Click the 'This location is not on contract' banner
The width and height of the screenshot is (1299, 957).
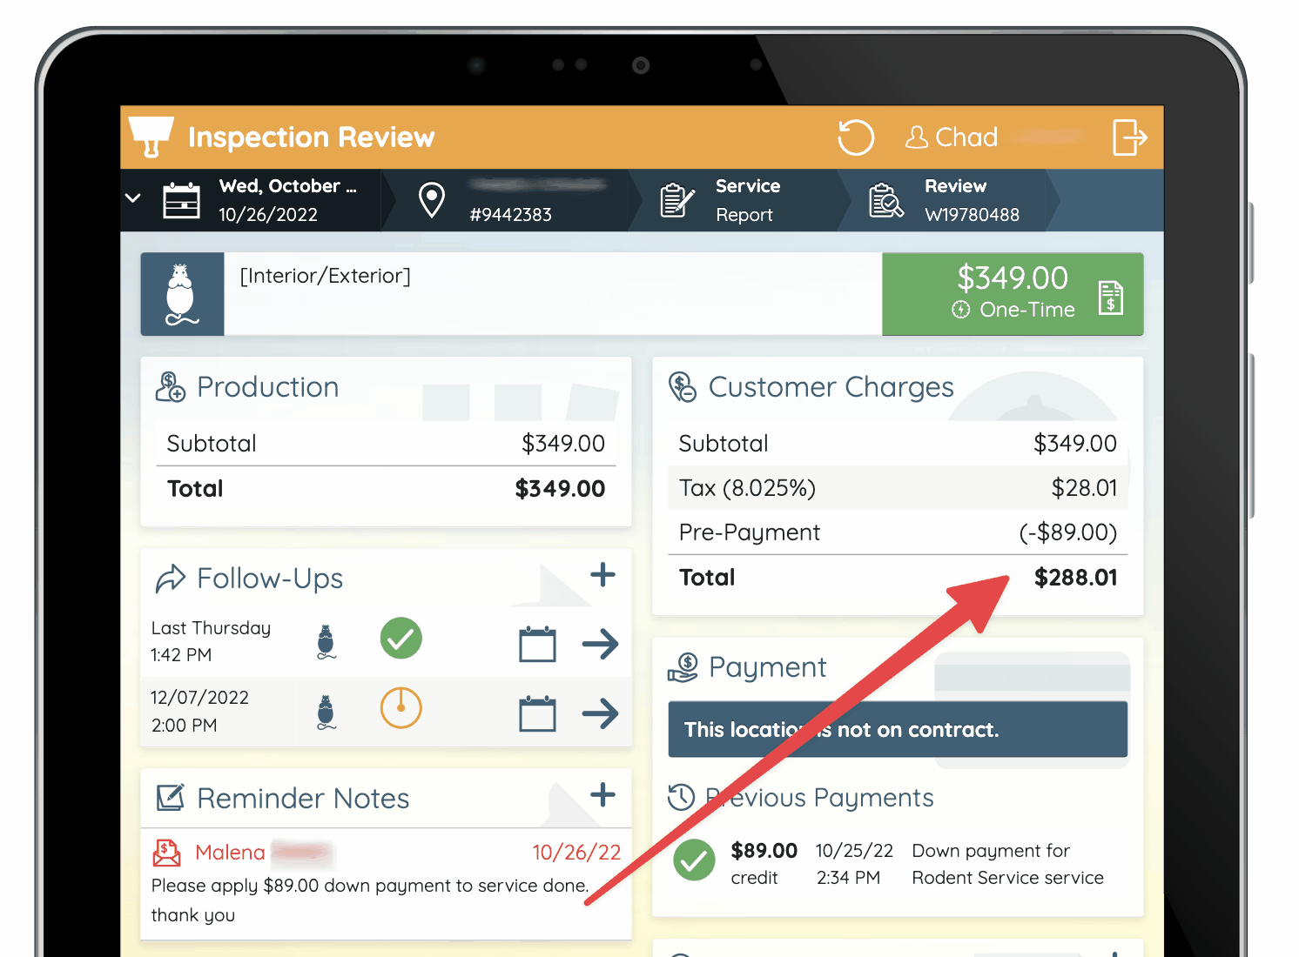tap(898, 729)
